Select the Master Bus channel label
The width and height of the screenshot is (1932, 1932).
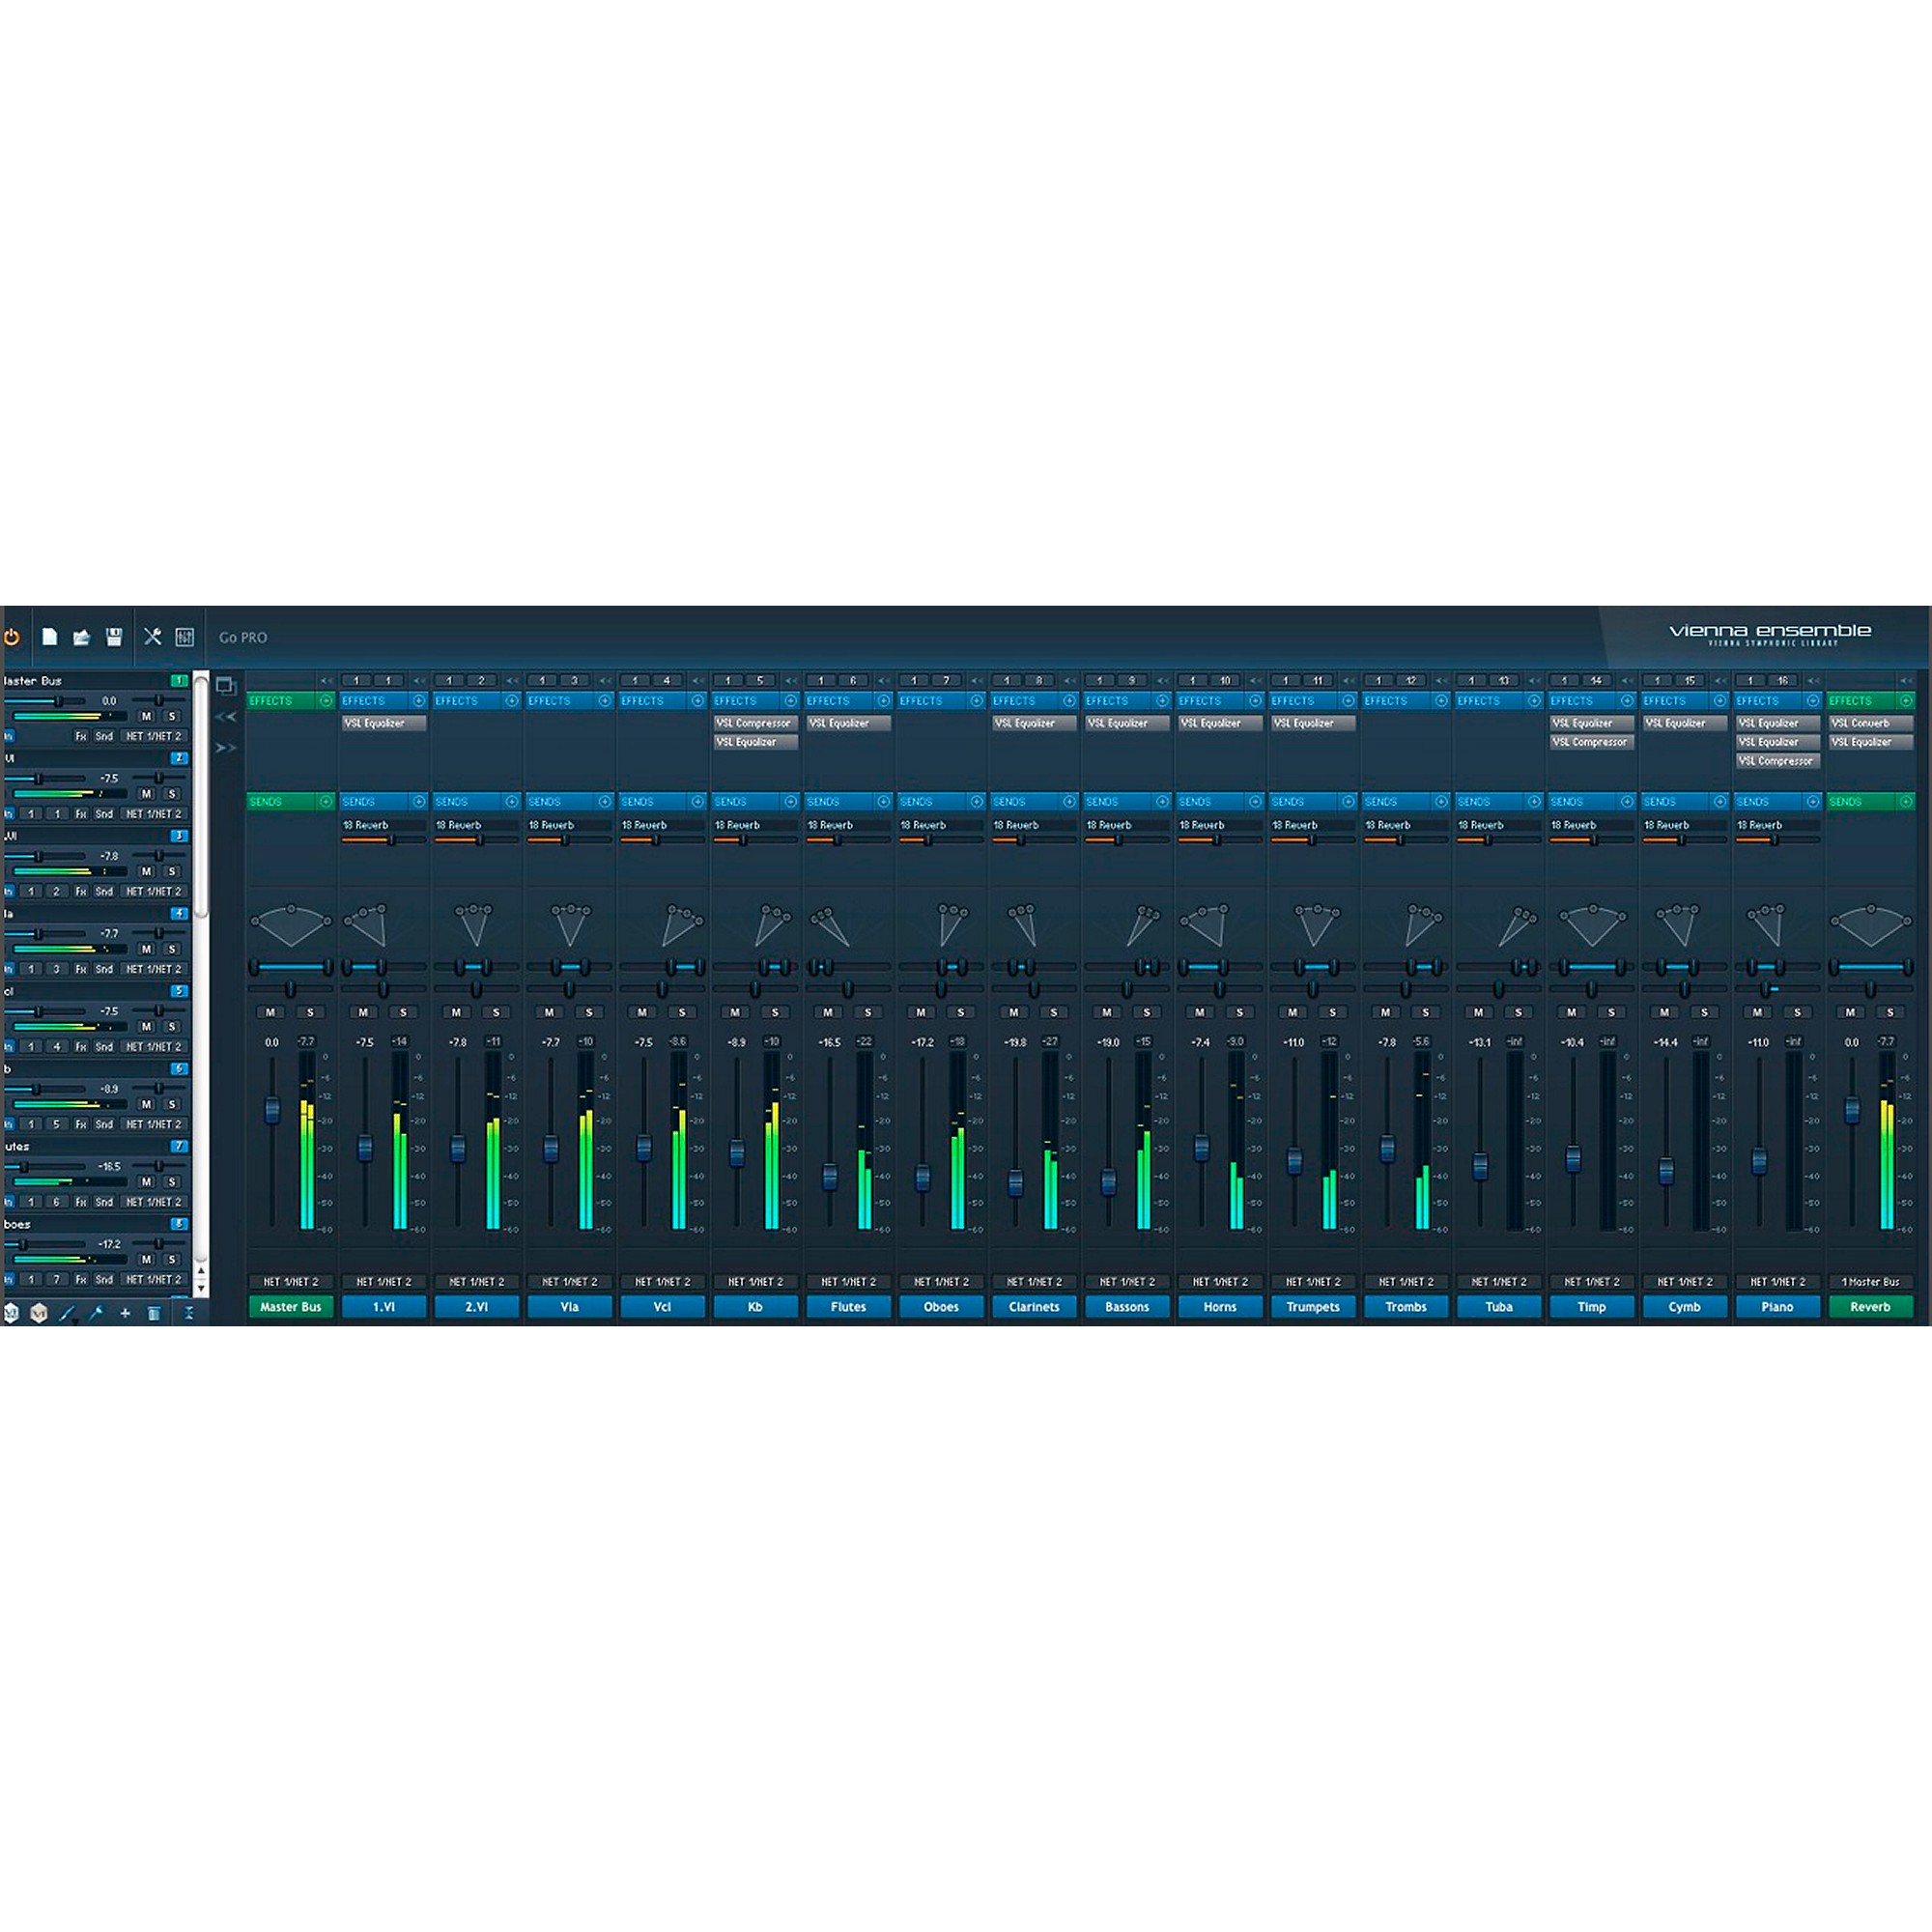(291, 1306)
